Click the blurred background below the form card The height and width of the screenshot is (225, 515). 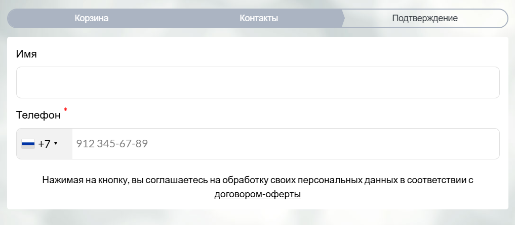coord(258,218)
